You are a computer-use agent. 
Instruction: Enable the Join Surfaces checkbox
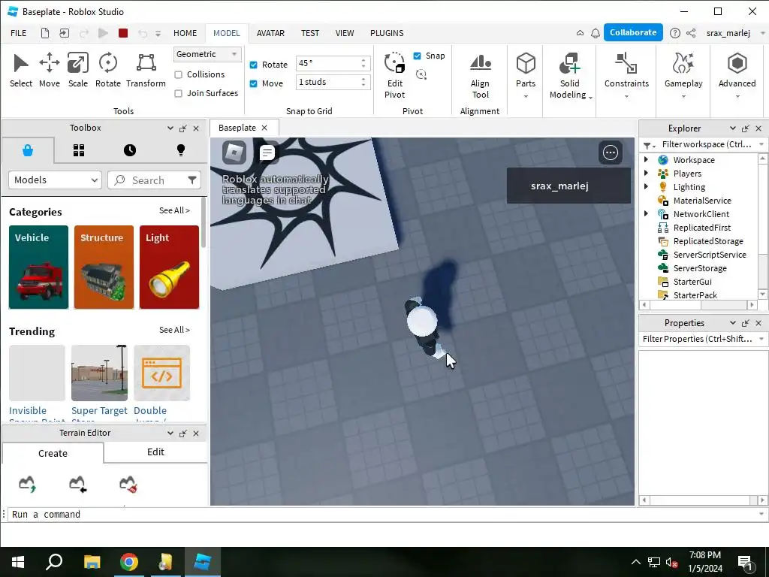[x=179, y=93]
